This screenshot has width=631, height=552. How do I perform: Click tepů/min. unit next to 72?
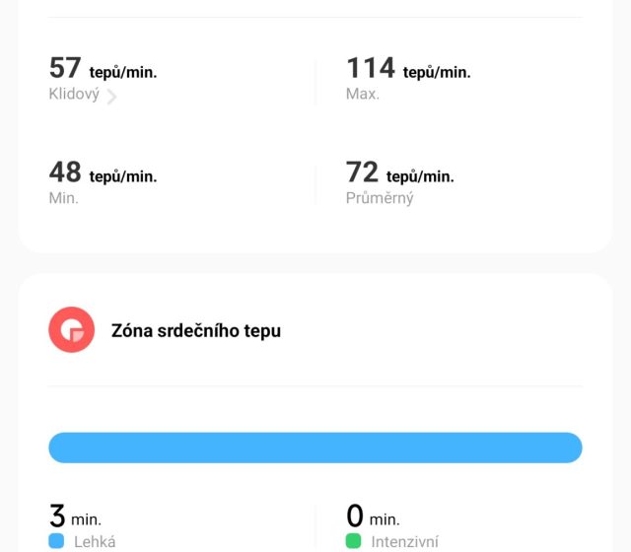tap(420, 176)
